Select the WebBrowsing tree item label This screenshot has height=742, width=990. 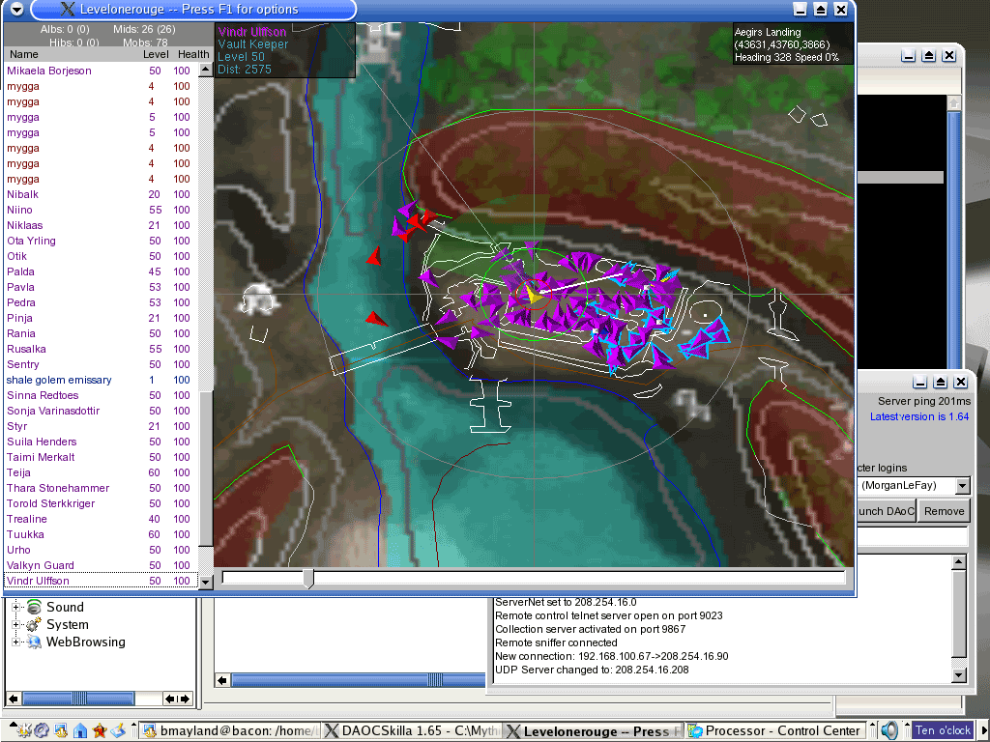pos(86,642)
